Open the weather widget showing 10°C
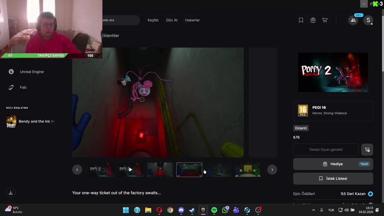Screen dimensions: 384x216 click(x=13, y=210)
